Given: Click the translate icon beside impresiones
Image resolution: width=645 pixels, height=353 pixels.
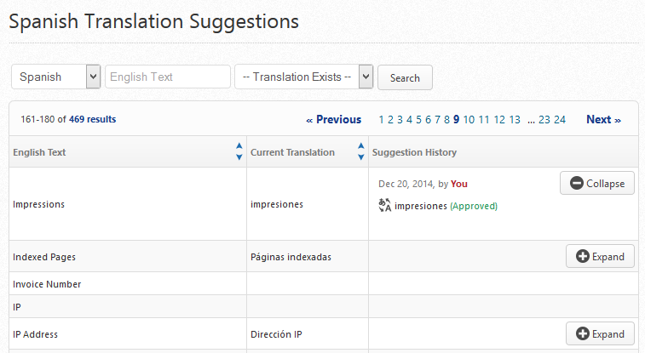Looking at the screenshot, I should click(384, 205).
